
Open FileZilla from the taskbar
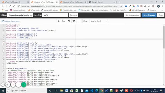click(116, 91)
